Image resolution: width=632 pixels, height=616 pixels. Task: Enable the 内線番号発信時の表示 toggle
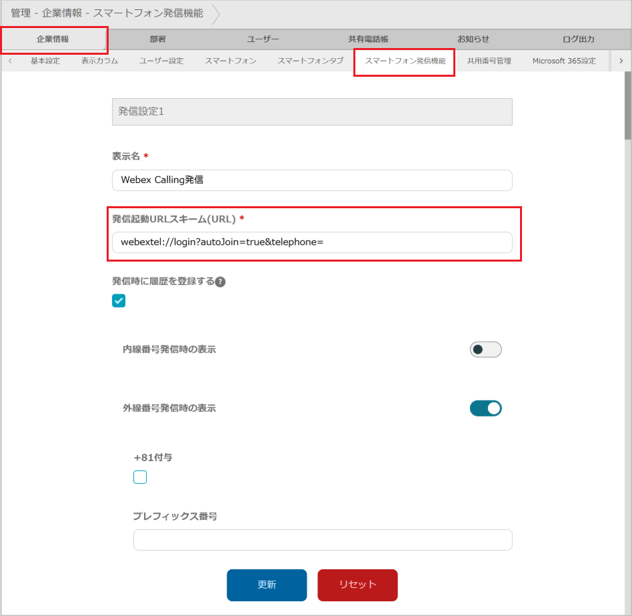[x=485, y=349]
